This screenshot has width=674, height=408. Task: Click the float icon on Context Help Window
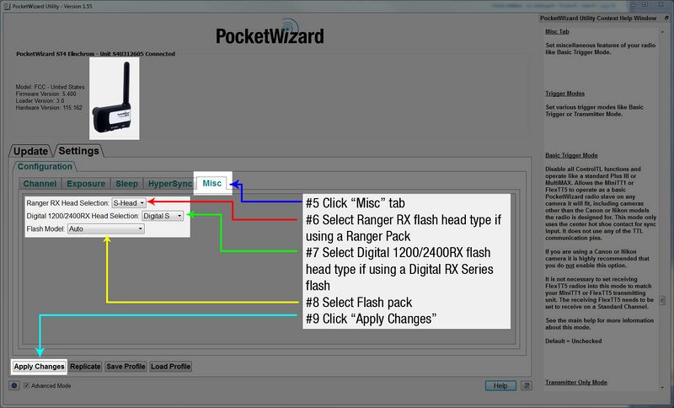point(666,18)
